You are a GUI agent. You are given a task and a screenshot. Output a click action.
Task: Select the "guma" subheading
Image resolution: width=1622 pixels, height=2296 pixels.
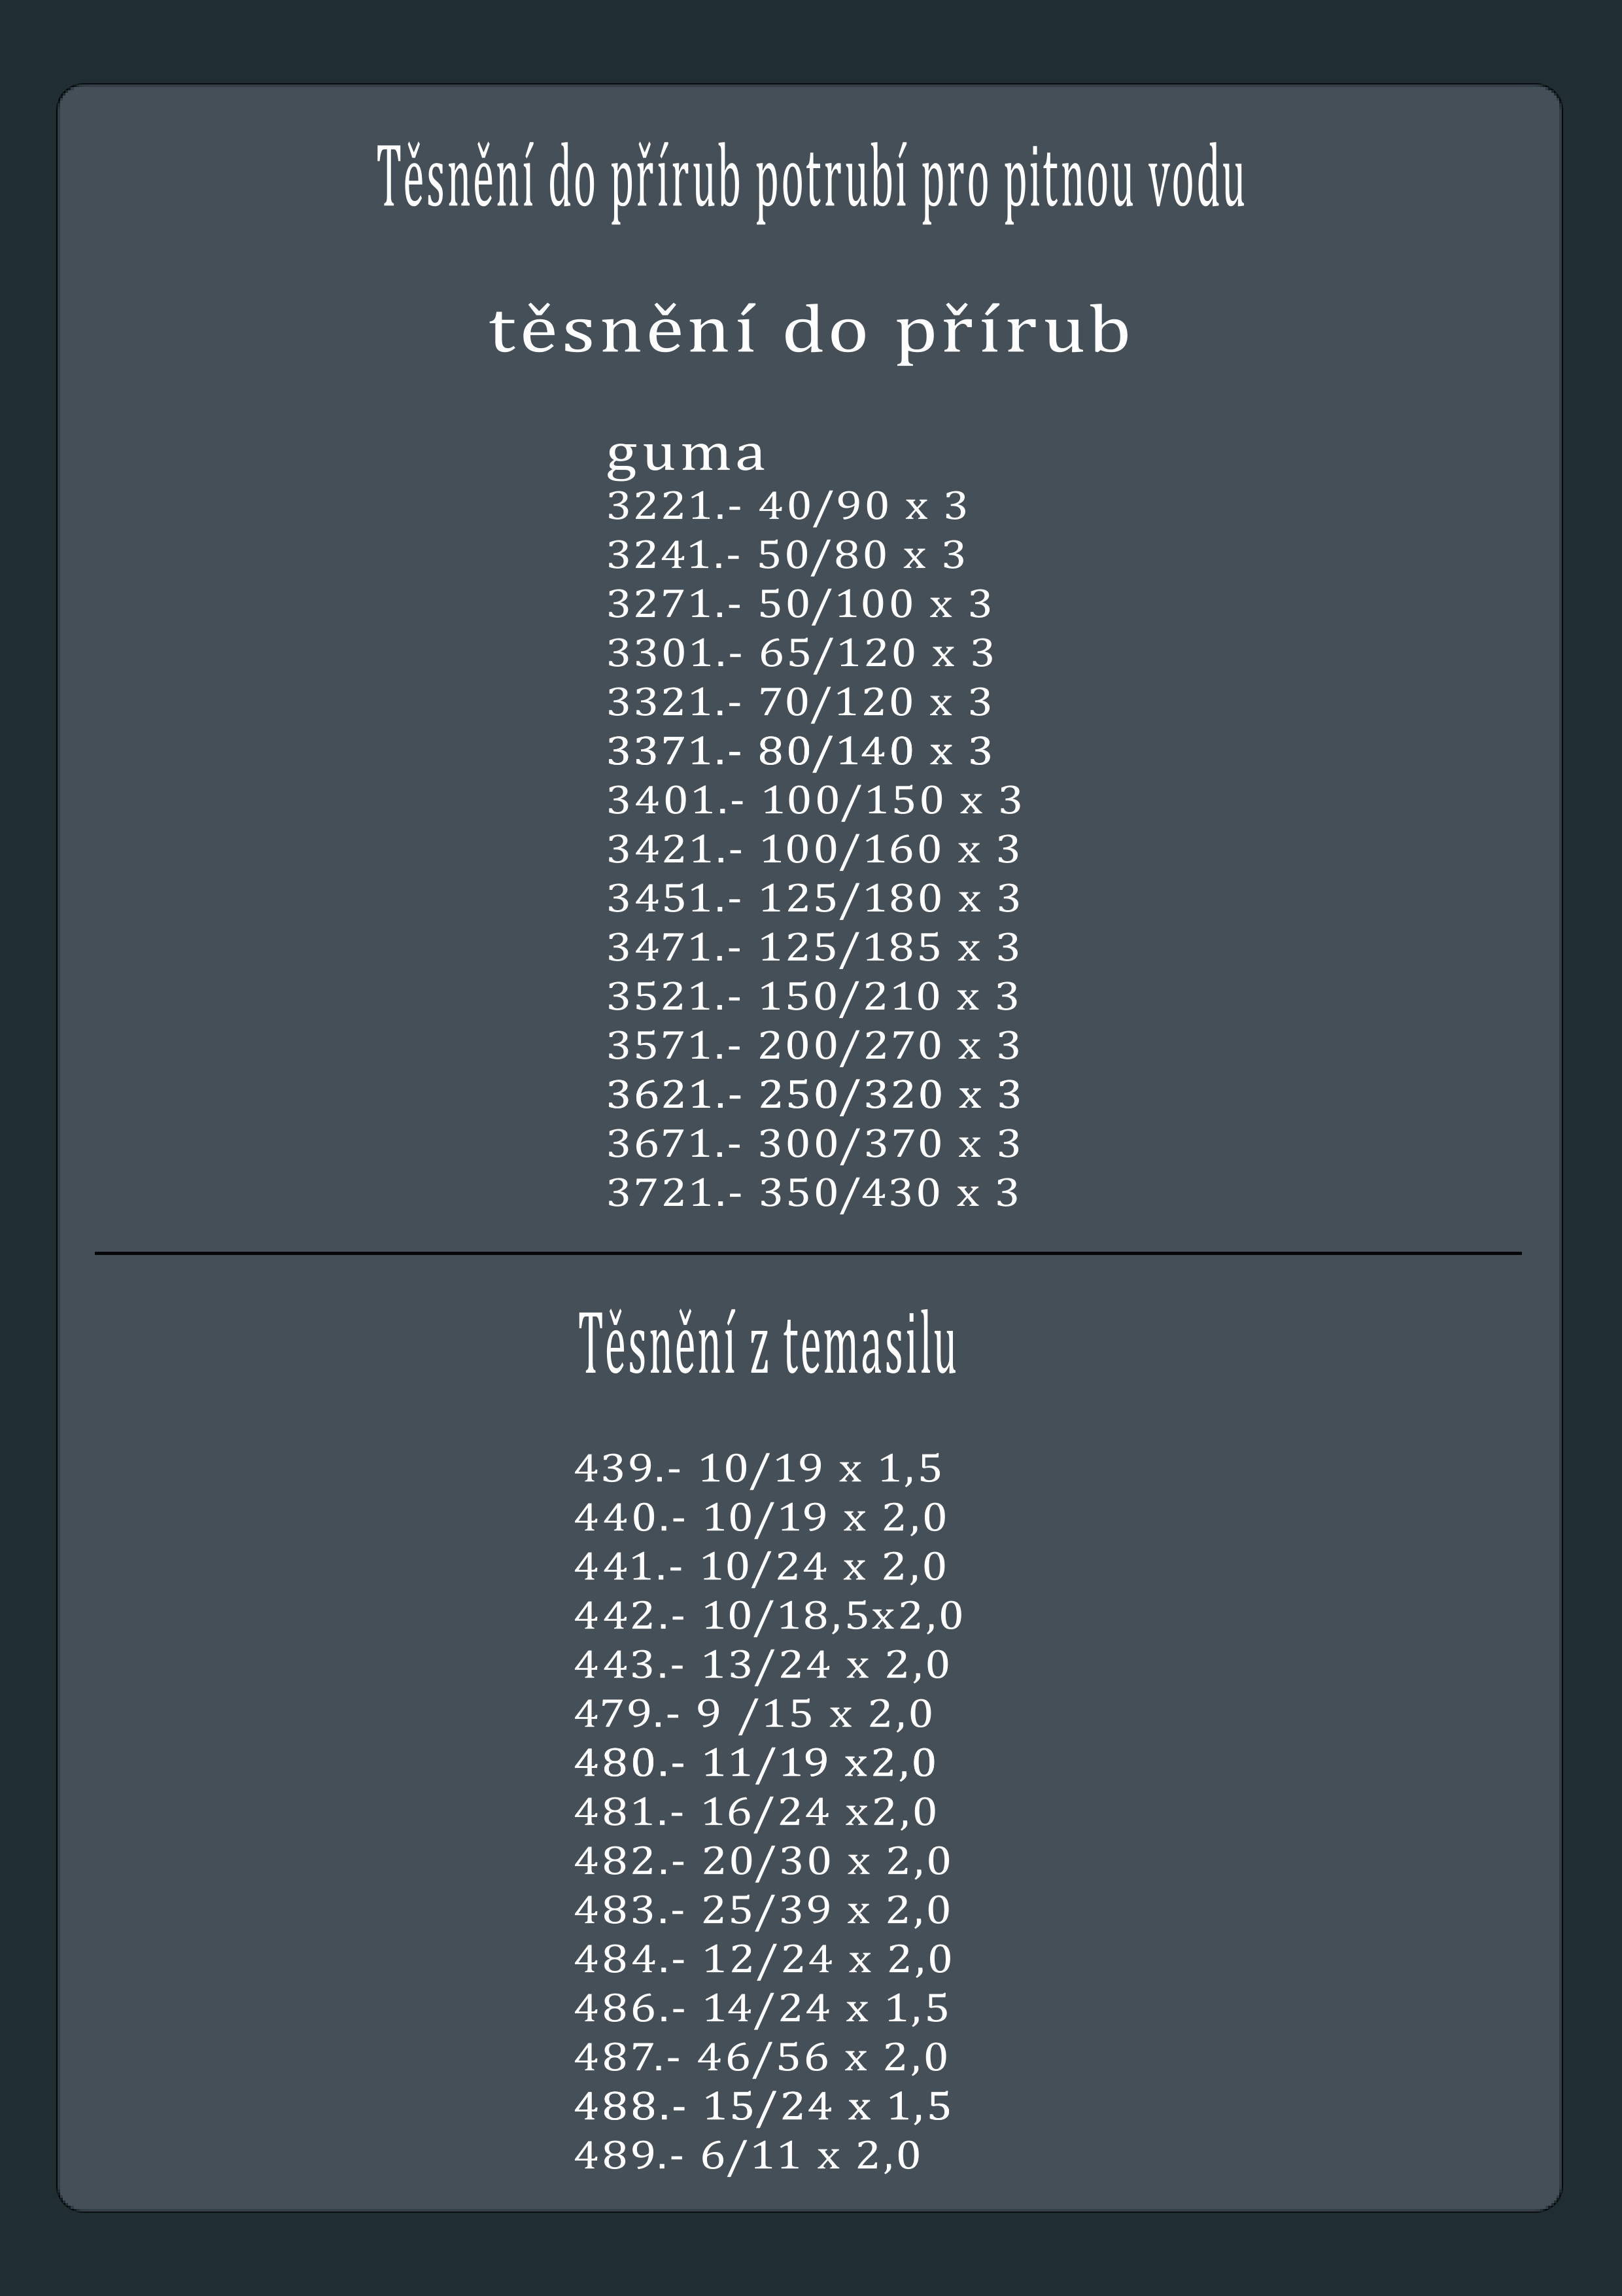click(x=685, y=454)
